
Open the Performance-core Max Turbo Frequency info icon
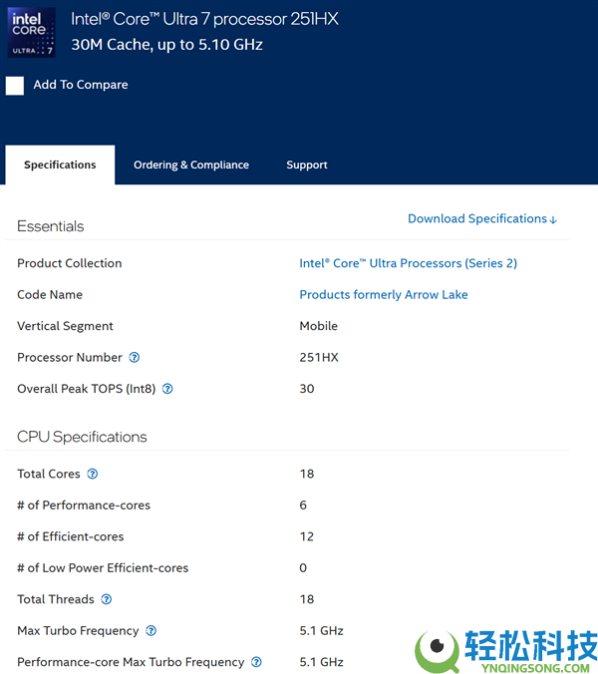256,662
